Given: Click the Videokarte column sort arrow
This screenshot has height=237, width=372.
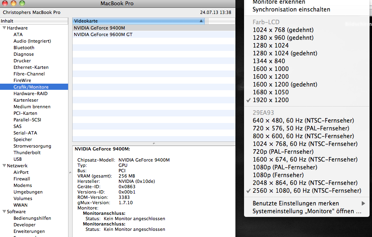Looking at the screenshot, I should coord(201,21).
